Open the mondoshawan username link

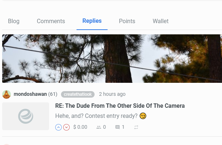tap(30, 94)
